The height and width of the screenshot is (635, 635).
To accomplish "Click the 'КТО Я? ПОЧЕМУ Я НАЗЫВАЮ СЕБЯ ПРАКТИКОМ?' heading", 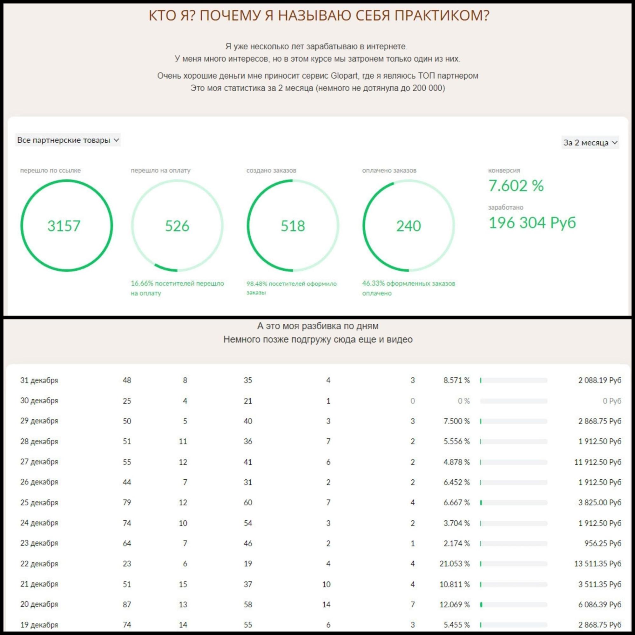I will point(319,16).
